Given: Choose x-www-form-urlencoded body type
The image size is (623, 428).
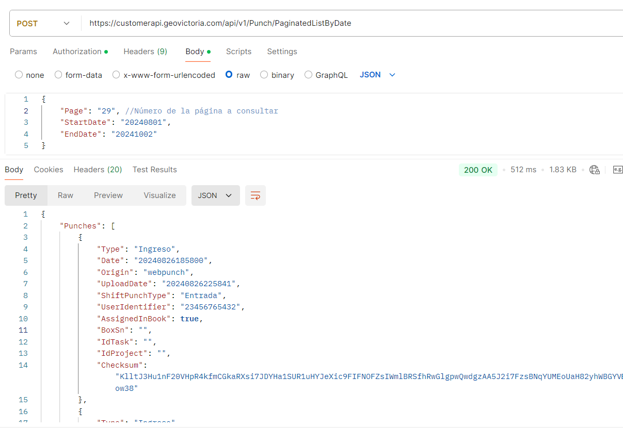Looking at the screenshot, I should [116, 75].
